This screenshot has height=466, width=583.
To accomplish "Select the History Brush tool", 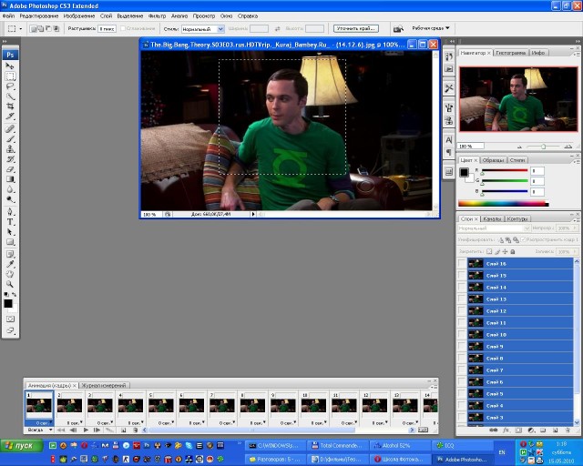I will click(10, 159).
